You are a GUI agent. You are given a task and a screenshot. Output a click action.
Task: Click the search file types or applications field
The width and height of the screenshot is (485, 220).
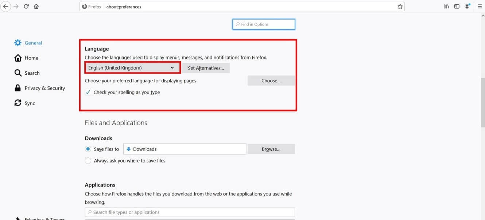(190, 212)
